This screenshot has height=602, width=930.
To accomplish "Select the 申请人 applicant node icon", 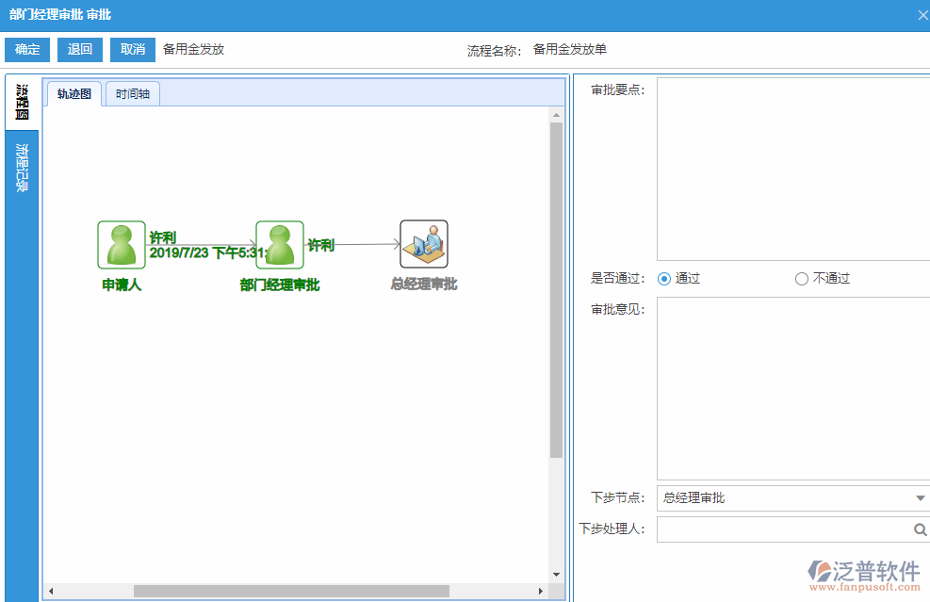I will coord(121,243).
